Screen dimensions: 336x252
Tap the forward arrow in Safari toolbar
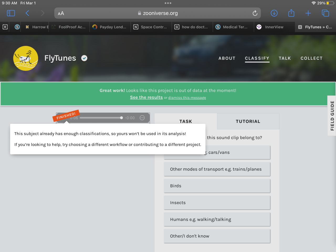pyautogui.click(x=43, y=13)
